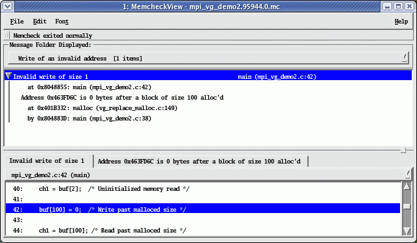Minimize the MemcheckView window
This screenshot has height=243, width=417.
pyautogui.click(x=387, y=6)
